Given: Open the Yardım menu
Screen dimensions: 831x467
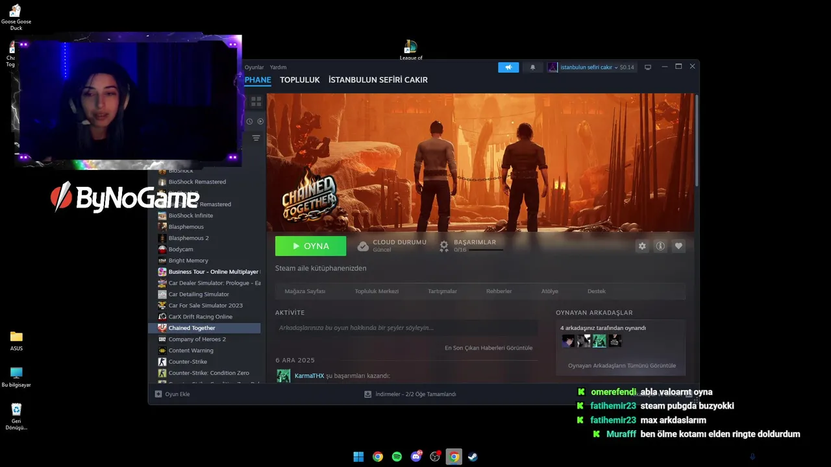Looking at the screenshot, I should [278, 67].
